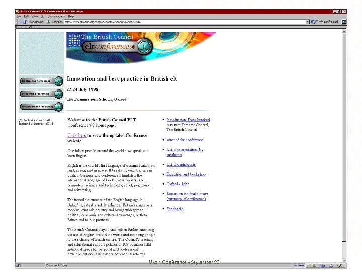Open the Exhibition and bookshop link in list

coord(186,174)
